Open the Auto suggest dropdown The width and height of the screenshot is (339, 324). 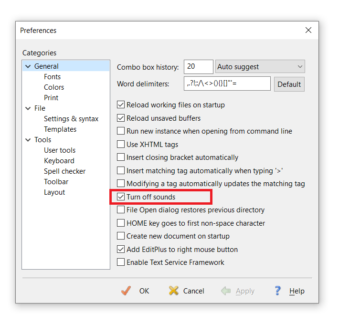[260, 67]
